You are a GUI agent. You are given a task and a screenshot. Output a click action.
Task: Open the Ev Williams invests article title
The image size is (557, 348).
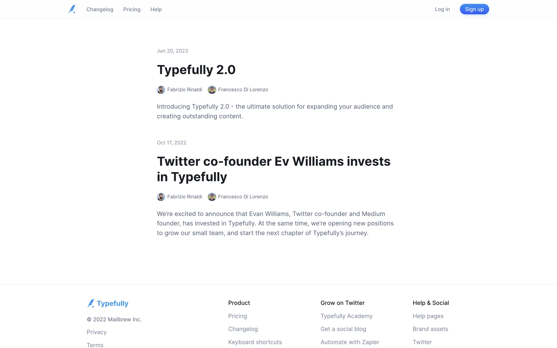tap(274, 169)
